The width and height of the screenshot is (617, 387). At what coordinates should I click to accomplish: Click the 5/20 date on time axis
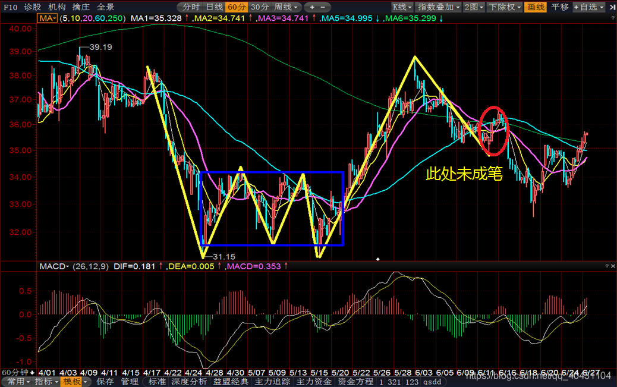point(340,372)
